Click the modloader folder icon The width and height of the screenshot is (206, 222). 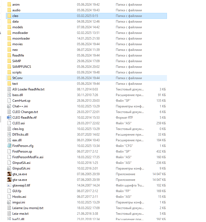tap(9, 33)
